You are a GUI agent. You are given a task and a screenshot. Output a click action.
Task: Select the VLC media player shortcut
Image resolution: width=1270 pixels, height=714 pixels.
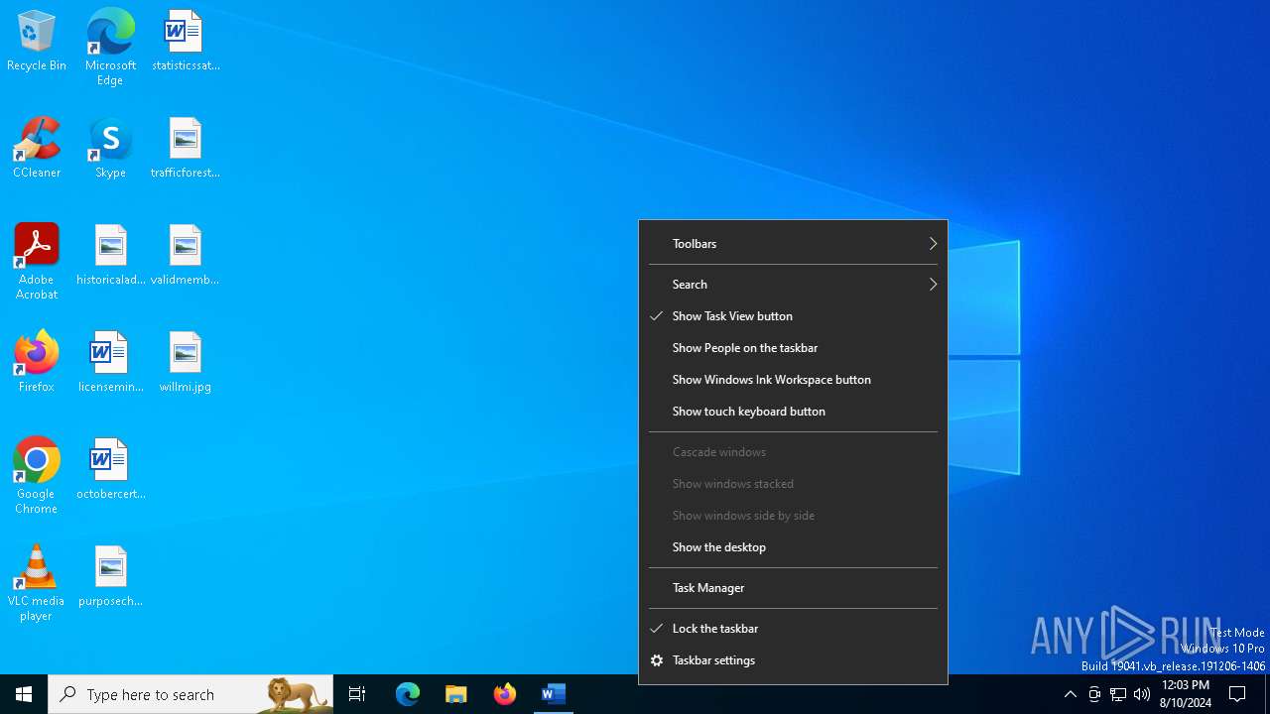(37, 583)
